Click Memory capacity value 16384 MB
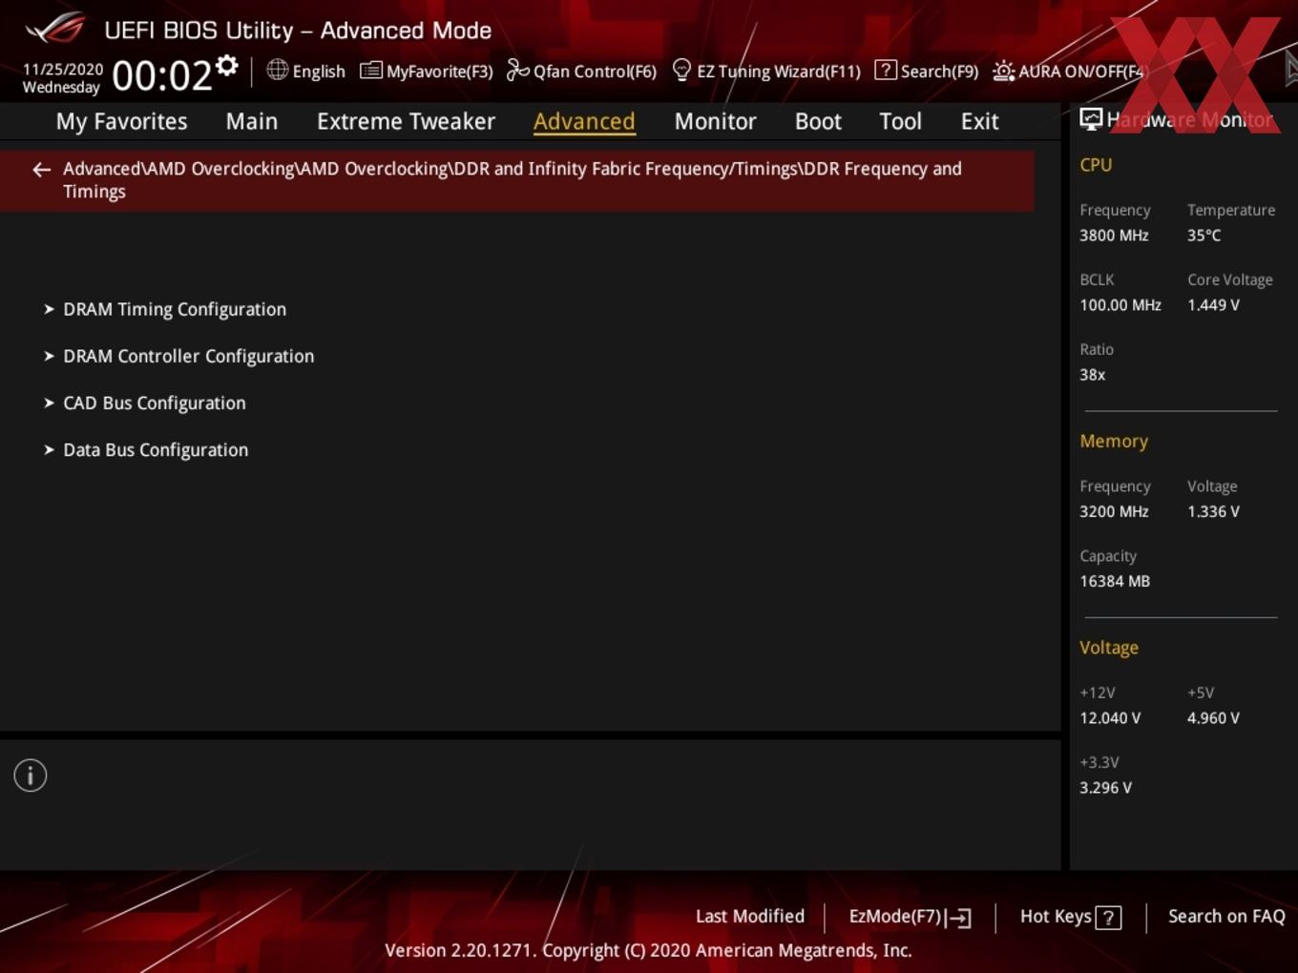1298x973 pixels. pos(1115,581)
